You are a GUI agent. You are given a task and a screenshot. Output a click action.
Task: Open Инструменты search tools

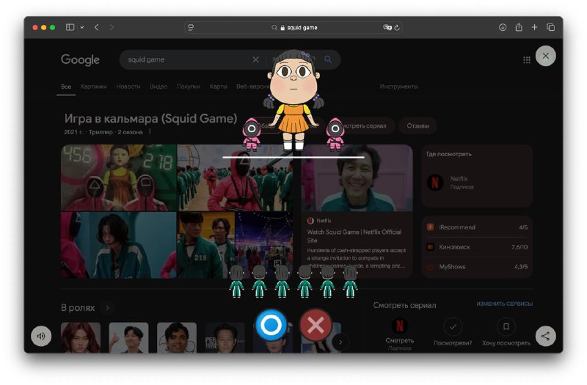click(398, 87)
